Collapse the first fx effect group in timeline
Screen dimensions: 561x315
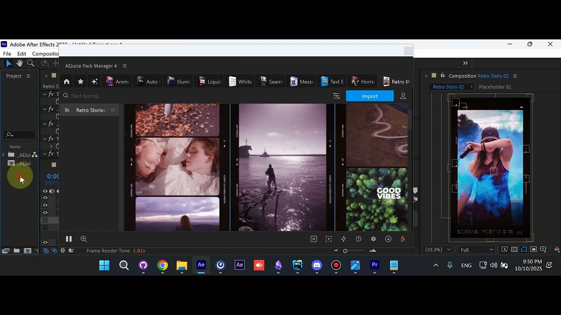coord(45,94)
